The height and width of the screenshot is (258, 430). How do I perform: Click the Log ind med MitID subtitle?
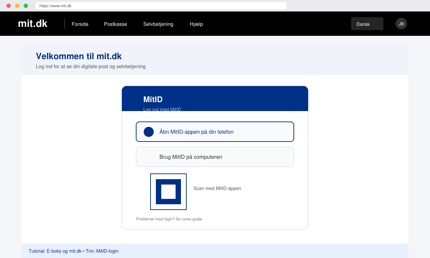(x=162, y=109)
